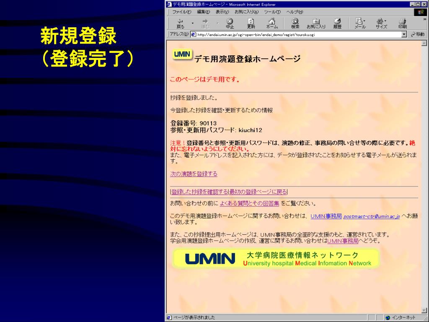429x322 pixels.
Task: Click the Windows logo throbber icon
Action: pyautogui.click(x=421, y=12)
